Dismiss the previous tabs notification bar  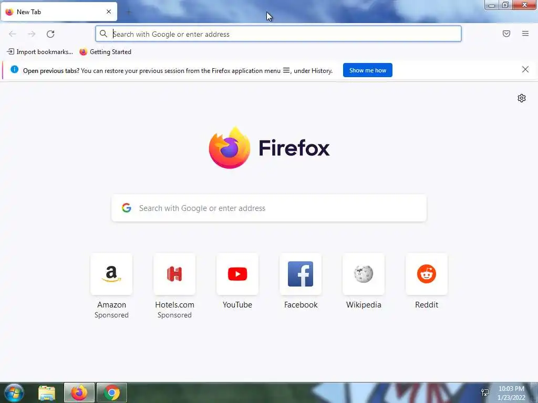point(525,70)
